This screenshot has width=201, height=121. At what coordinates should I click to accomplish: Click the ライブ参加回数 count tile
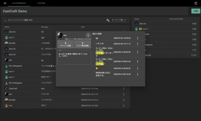[x=83, y=44]
